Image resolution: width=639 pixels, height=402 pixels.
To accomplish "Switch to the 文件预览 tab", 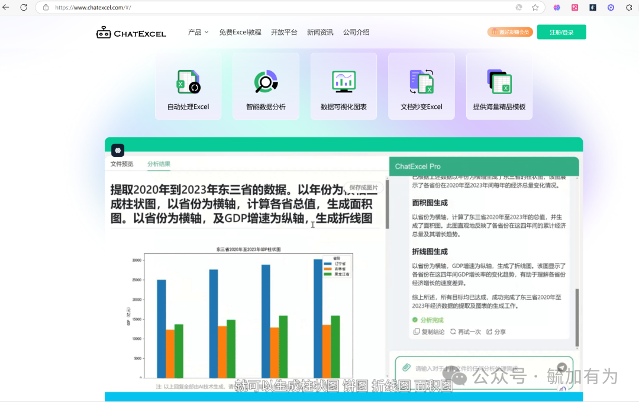I will coord(122,164).
